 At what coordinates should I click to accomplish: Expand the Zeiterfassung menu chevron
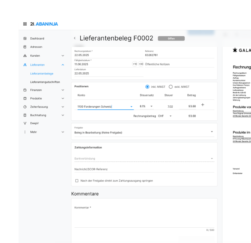(63, 107)
